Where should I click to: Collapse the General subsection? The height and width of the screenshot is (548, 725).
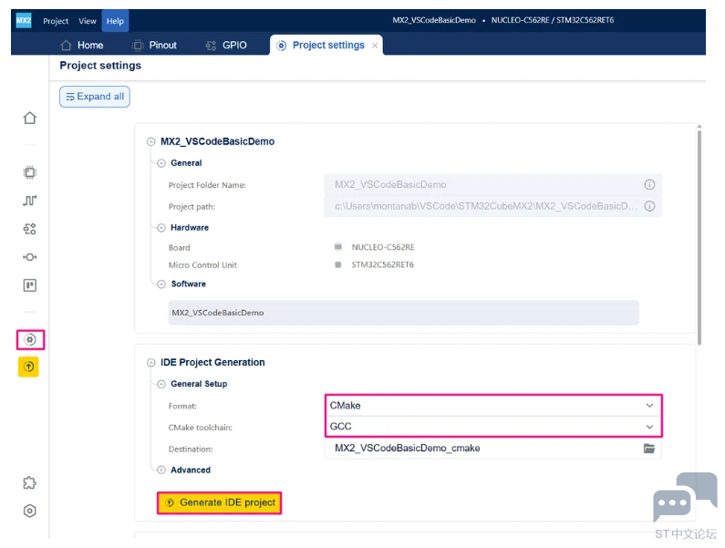(x=161, y=163)
